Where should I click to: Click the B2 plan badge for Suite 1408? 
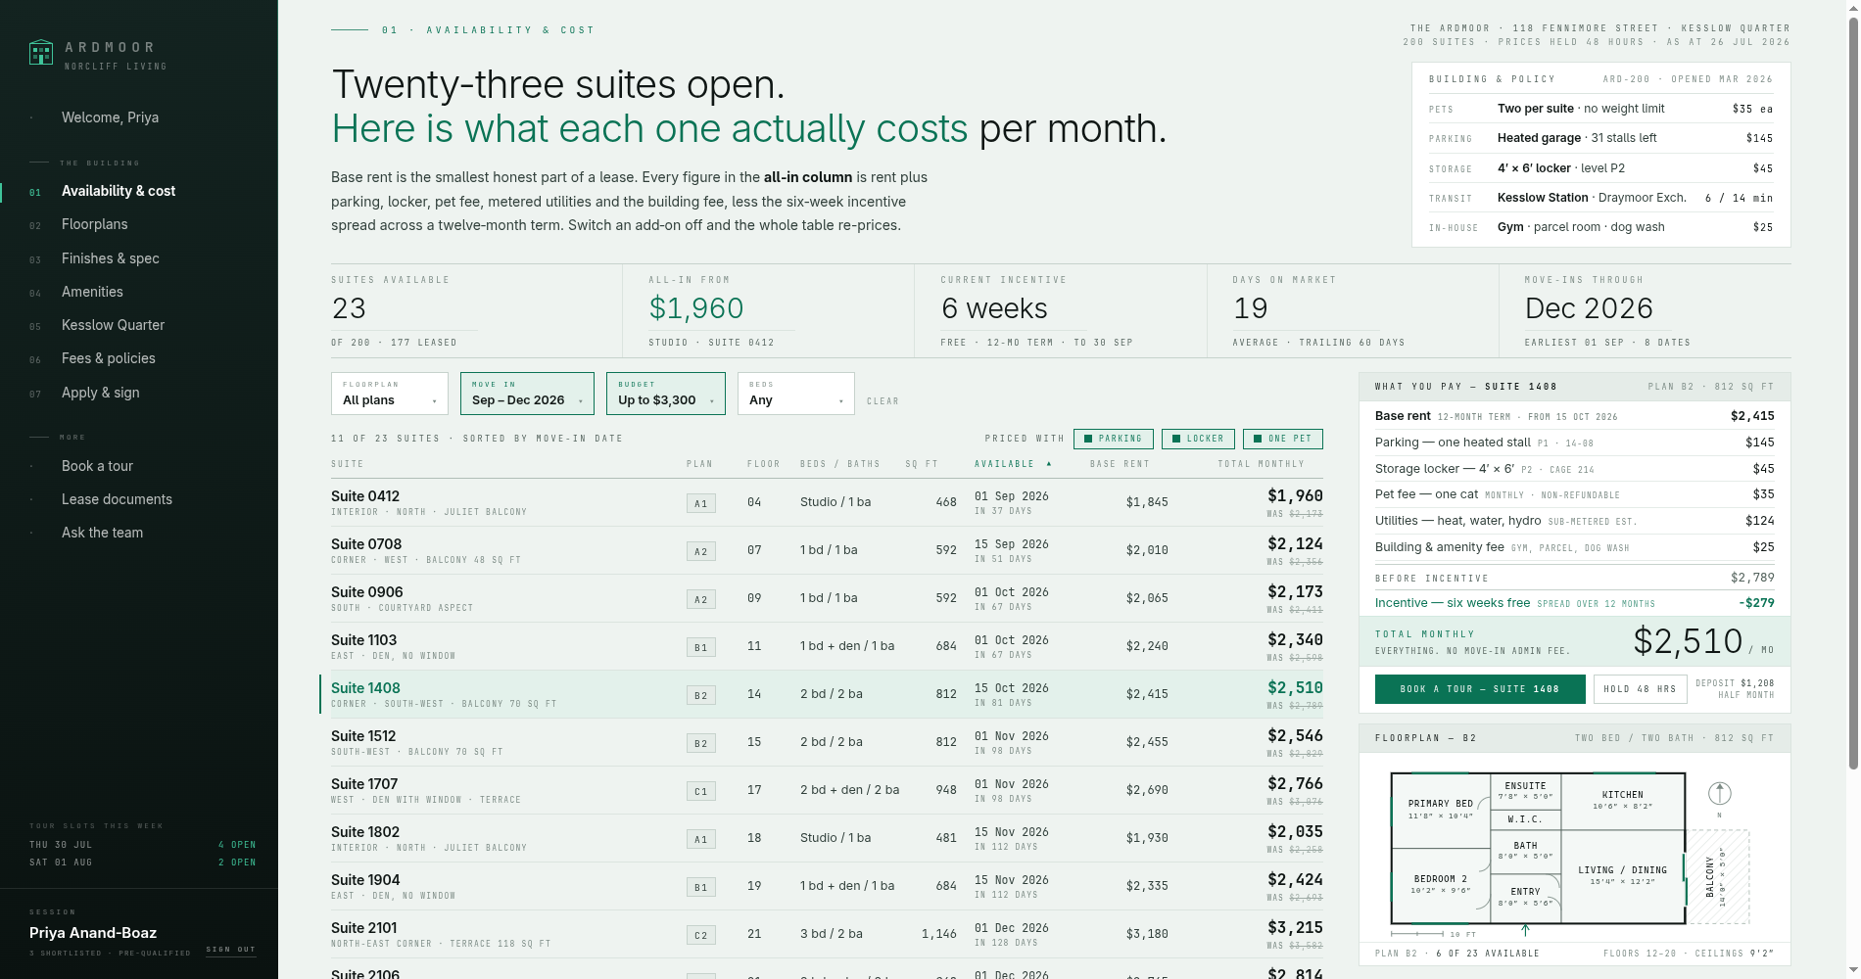[700, 695]
